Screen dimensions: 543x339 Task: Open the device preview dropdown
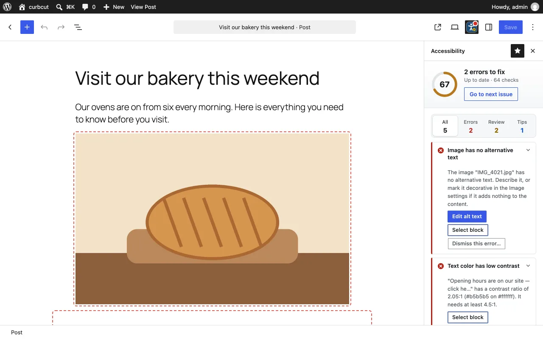pyautogui.click(x=455, y=27)
